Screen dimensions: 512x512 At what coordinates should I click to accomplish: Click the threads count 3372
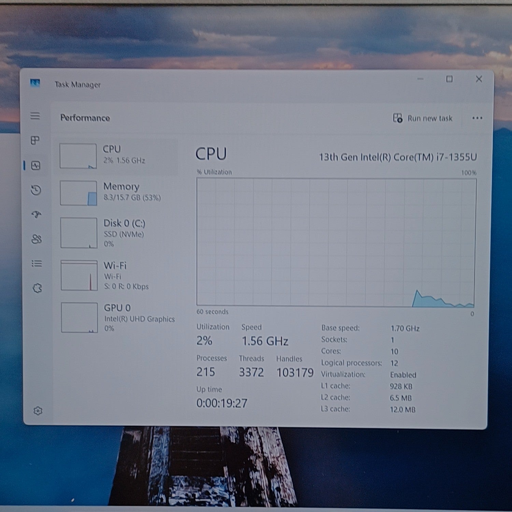coord(251,372)
